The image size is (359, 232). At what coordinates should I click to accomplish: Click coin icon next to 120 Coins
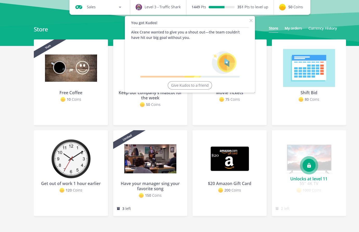click(62, 190)
